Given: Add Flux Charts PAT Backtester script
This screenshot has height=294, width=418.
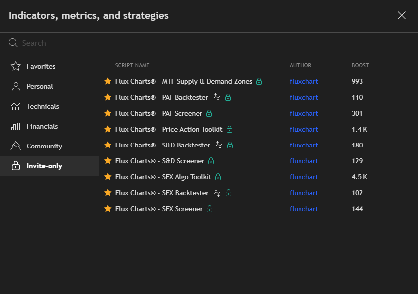Looking at the screenshot, I should click(x=161, y=97).
